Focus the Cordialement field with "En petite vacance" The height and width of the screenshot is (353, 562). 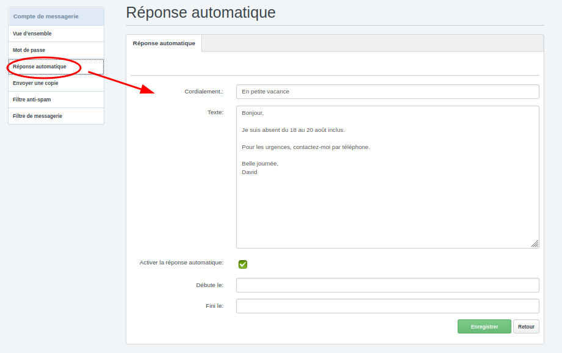click(x=387, y=92)
